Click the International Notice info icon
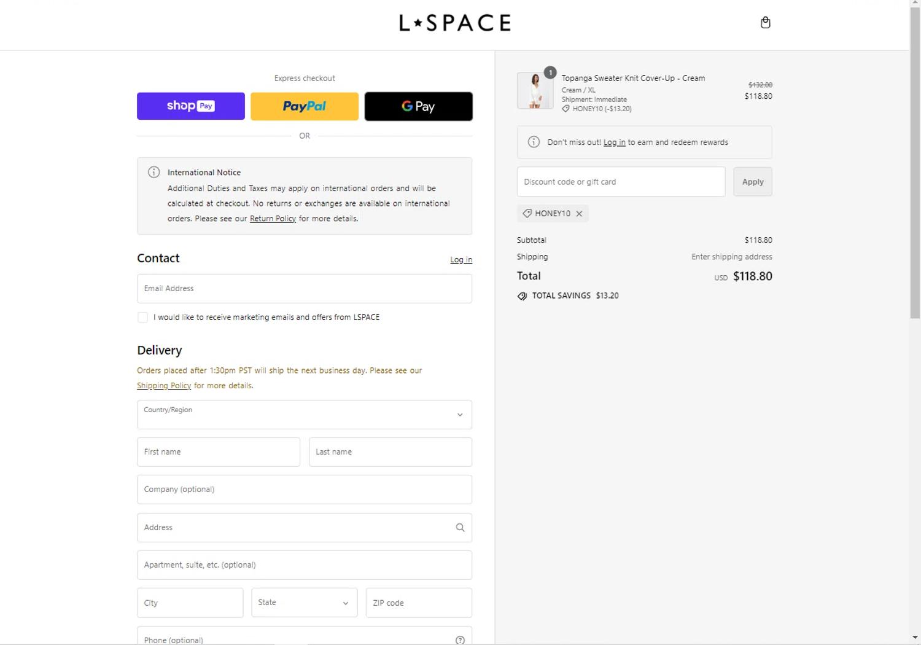The image size is (921, 645). (x=154, y=173)
